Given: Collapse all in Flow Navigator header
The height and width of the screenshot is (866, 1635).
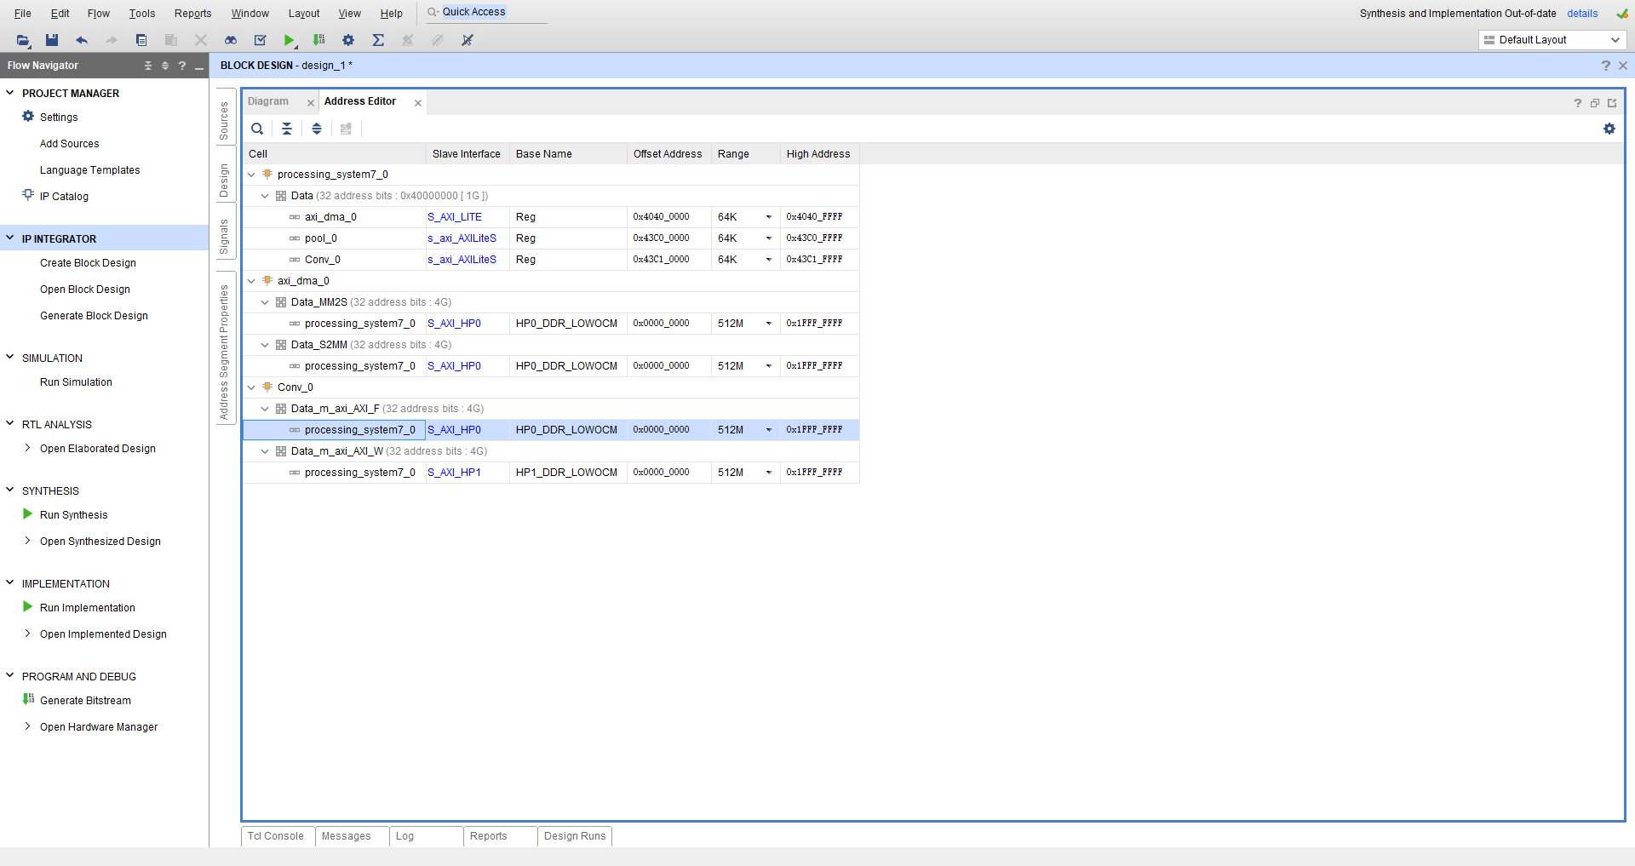Looking at the screenshot, I should [148, 66].
